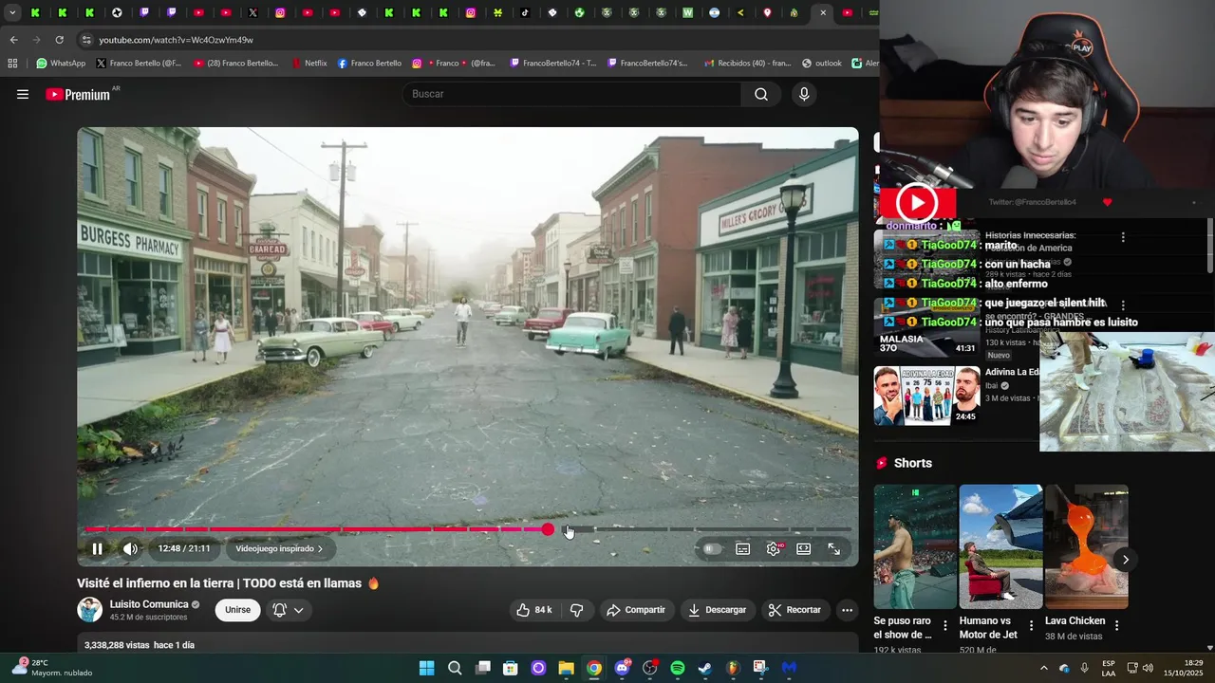Dislike the video
The width and height of the screenshot is (1215, 683).
tap(576, 610)
